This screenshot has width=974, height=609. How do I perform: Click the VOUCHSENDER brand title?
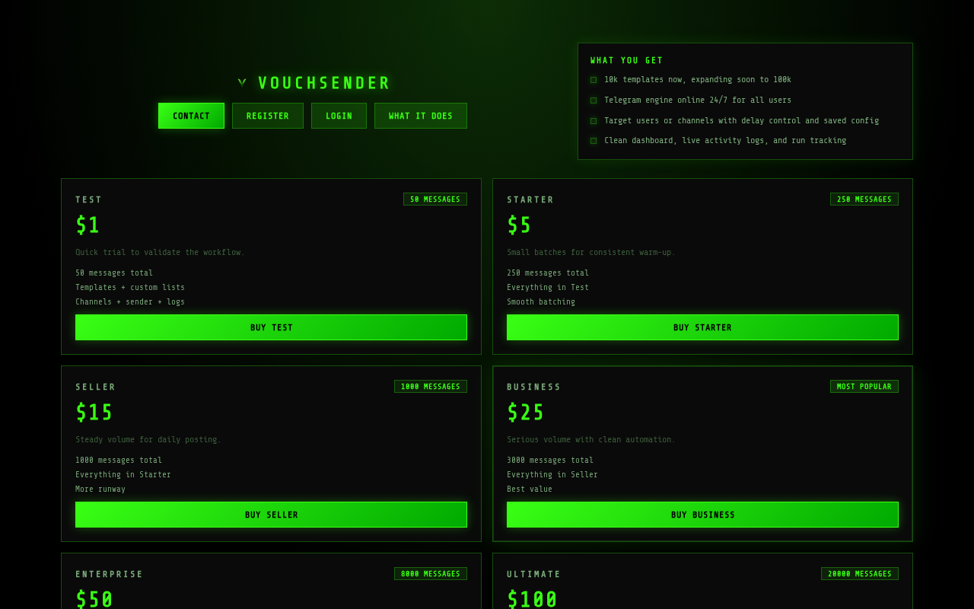[x=324, y=83]
